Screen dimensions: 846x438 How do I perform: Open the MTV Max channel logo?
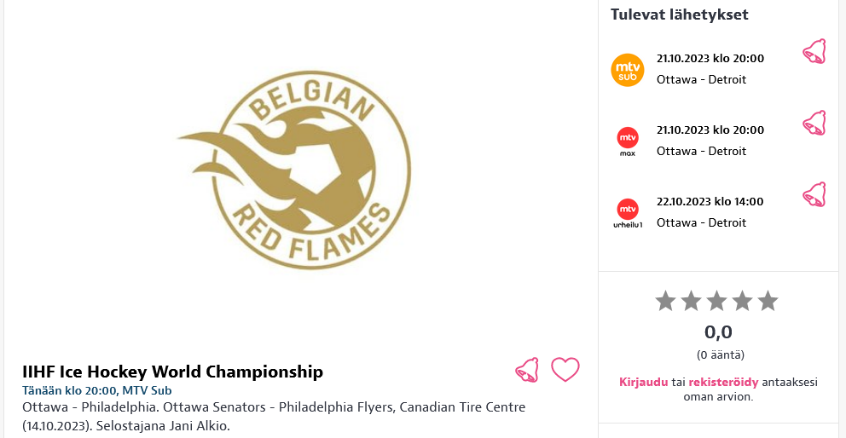tap(628, 141)
